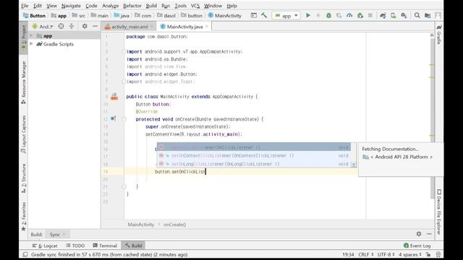Click the scroll-from-source target icon
The image size is (463, 260).
[61, 26]
